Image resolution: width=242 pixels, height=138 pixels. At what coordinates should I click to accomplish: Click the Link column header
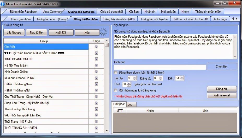(x=208, y=111)
